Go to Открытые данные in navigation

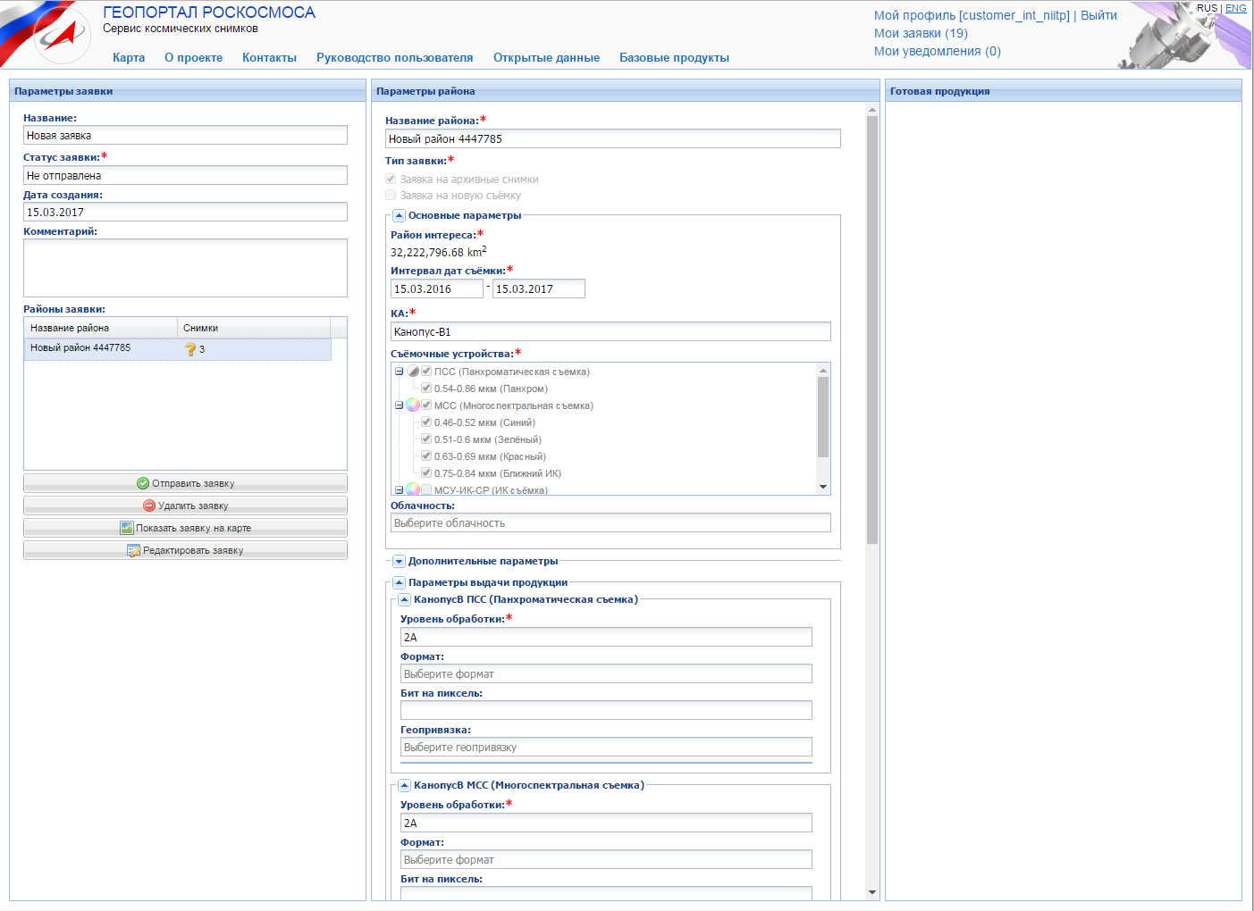[x=546, y=57]
